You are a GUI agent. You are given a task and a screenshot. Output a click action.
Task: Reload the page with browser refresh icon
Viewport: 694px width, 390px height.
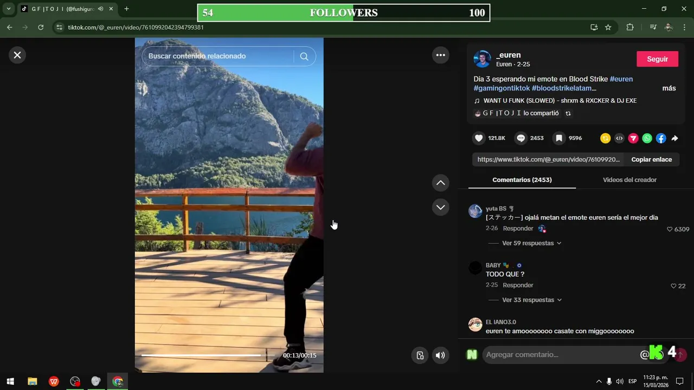41,27
